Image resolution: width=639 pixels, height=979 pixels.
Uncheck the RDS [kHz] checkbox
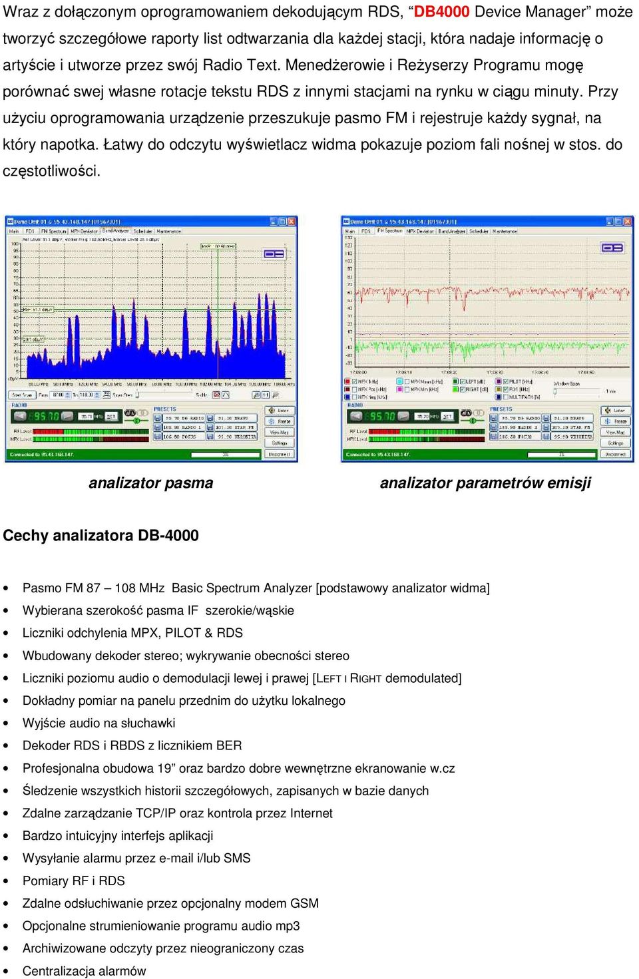click(506, 389)
